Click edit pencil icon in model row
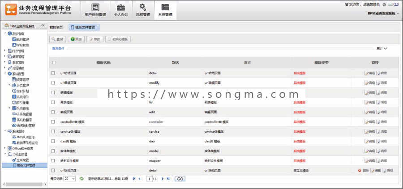The image size is (403, 189). (367, 151)
